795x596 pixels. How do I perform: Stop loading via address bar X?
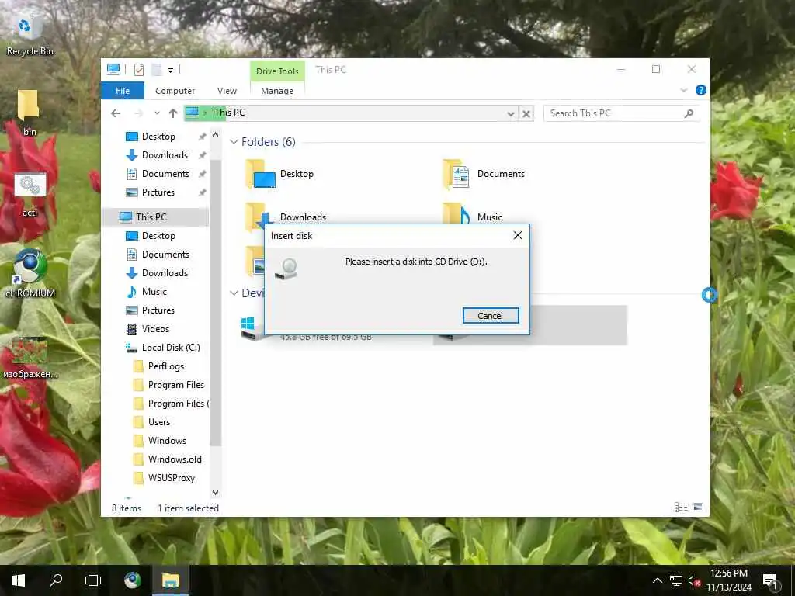coord(526,113)
